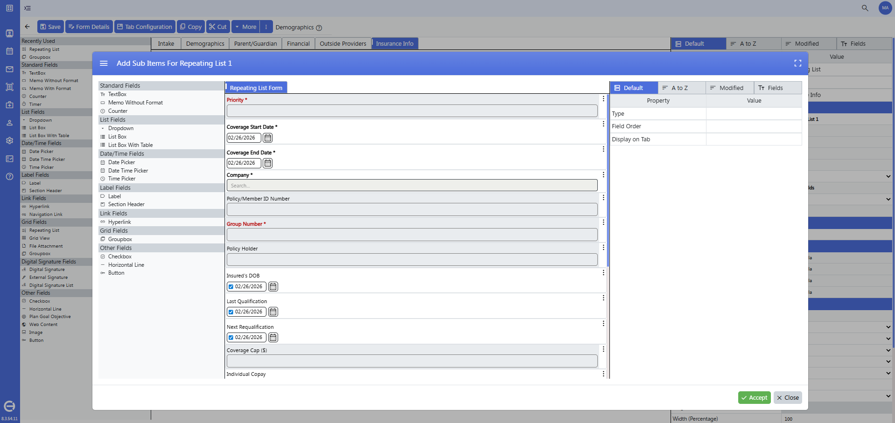Screen dimensions: 895x423
Task: Expand the dialog to fullscreen
Action: (797, 63)
